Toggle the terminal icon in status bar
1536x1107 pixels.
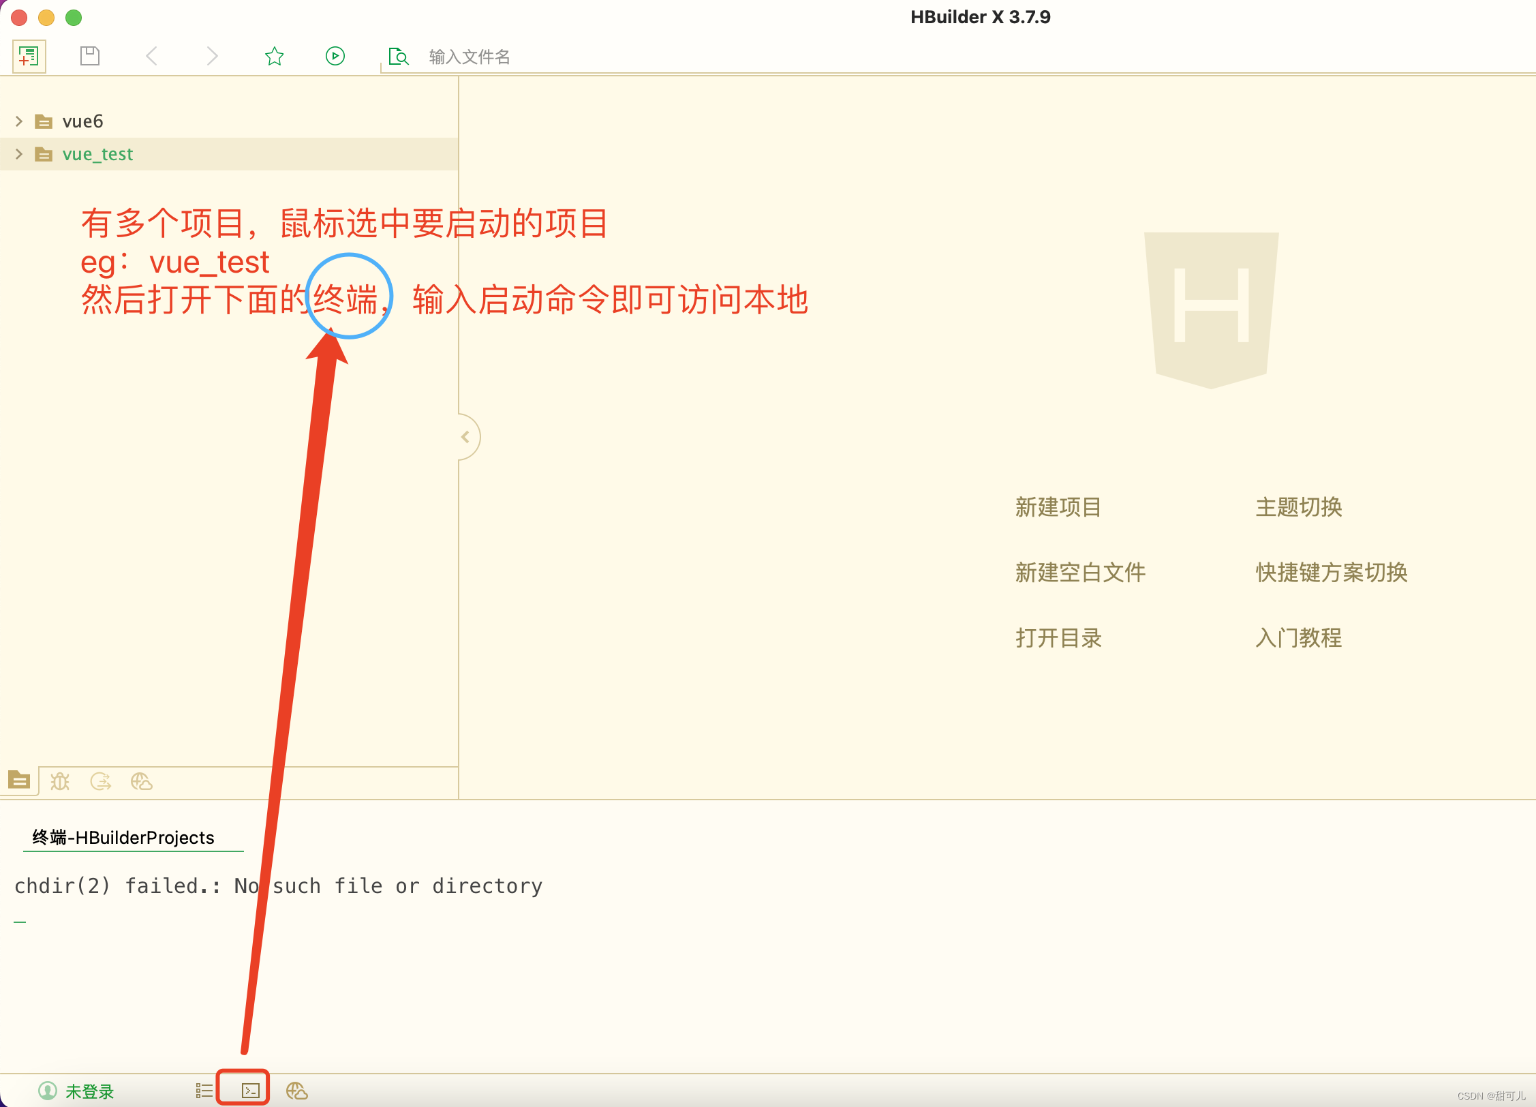click(x=251, y=1091)
